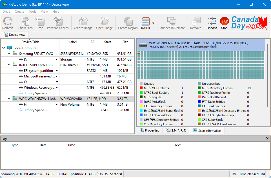Open the dropdown arrow beside D:
Image resolution: width=271 pixels, height=178 pixels.
tap(57, 59)
